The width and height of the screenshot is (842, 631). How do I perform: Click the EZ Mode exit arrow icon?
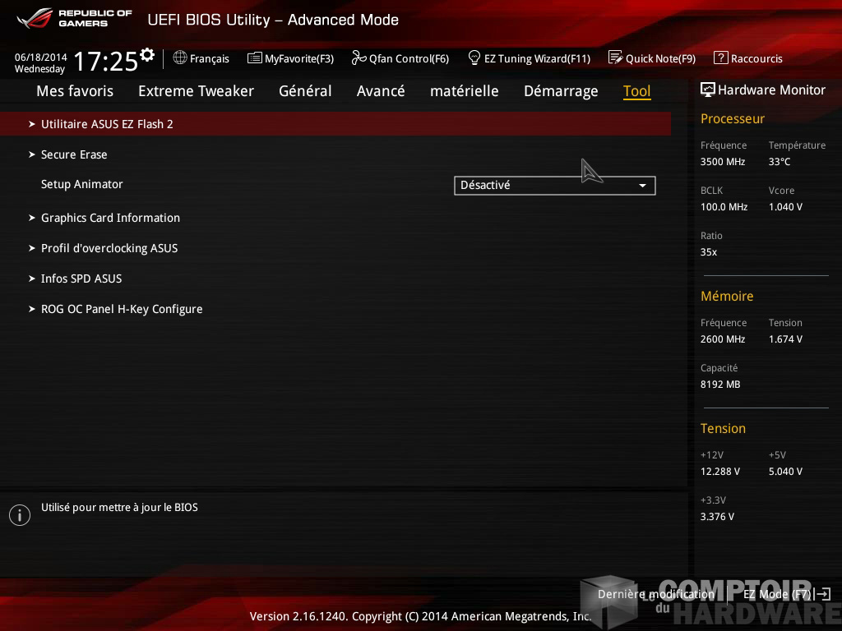click(822, 593)
